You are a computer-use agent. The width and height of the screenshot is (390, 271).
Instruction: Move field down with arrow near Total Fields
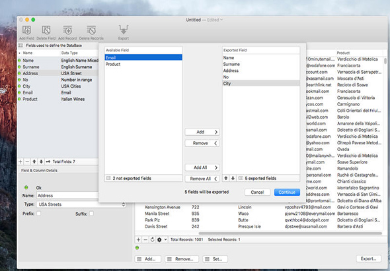41,162
